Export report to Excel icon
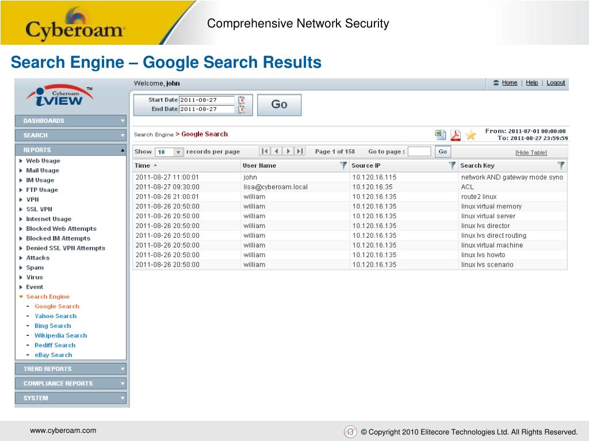 (440, 134)
